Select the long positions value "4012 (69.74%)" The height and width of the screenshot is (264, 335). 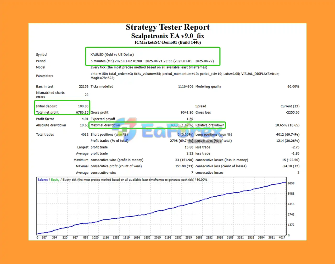coord(288,135)
